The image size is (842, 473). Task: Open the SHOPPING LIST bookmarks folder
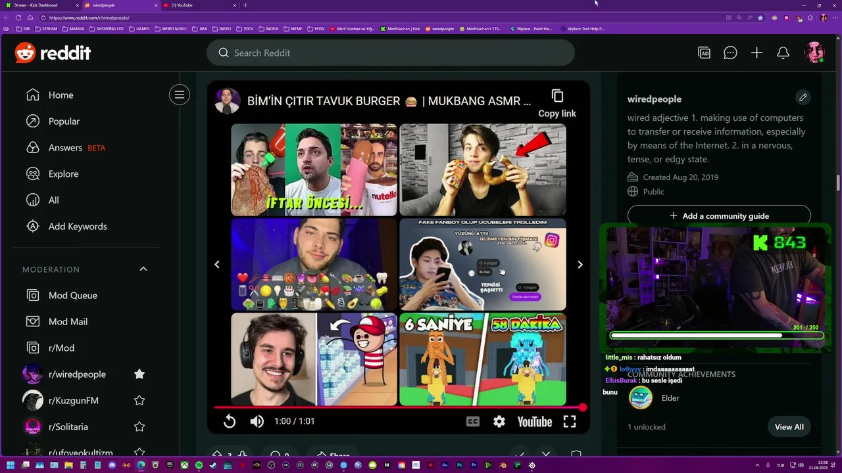[x=106, y=29]
